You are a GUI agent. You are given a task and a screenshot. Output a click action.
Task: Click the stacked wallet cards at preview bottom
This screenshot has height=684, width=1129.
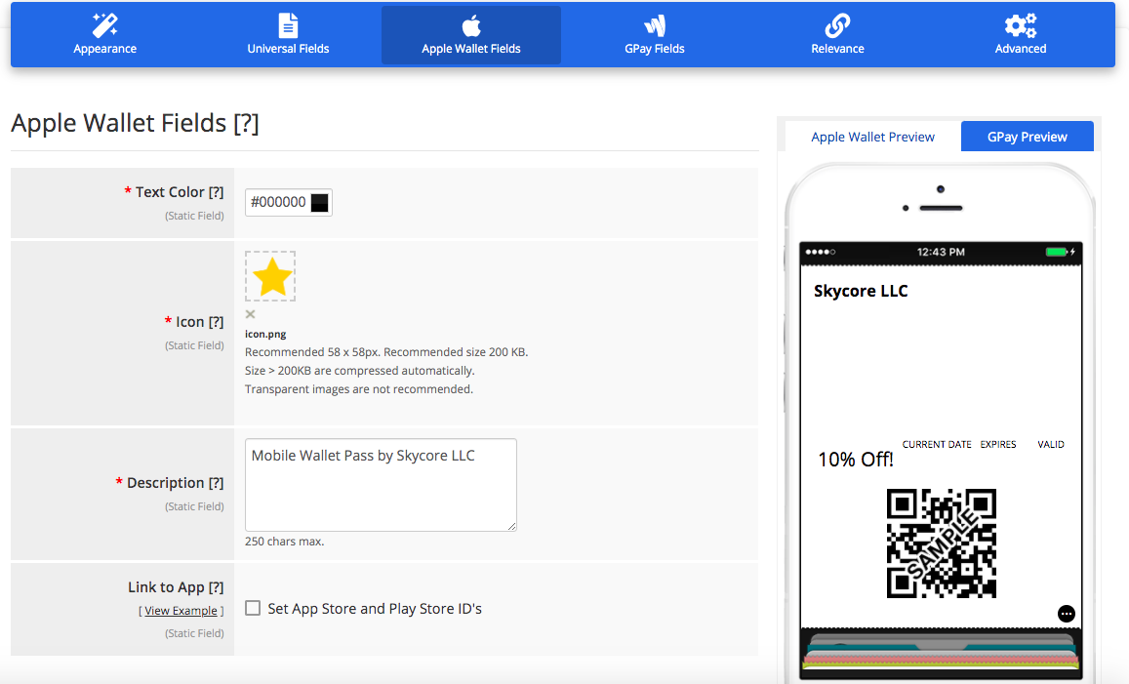941,652
